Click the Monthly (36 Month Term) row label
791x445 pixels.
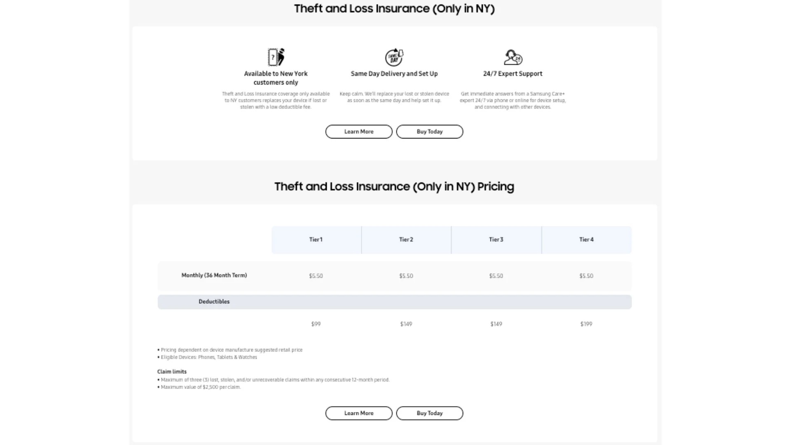point(214,275)
